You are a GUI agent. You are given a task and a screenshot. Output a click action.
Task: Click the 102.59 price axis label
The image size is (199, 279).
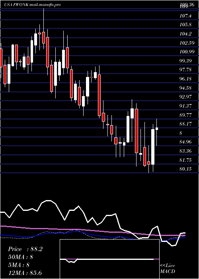coord(187,43)
